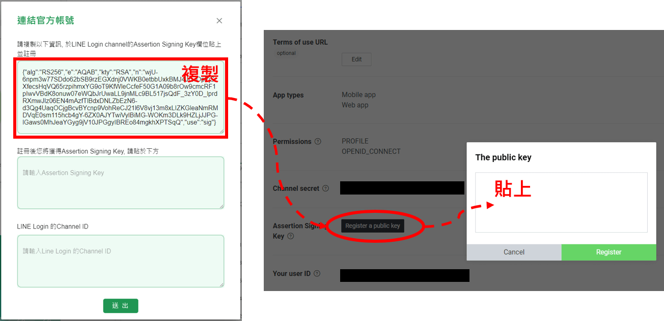Click the help icon under Assertion Signing Key
Viewport: 664px width, 321px height.
pyautogui.click(x=290, y=236)
